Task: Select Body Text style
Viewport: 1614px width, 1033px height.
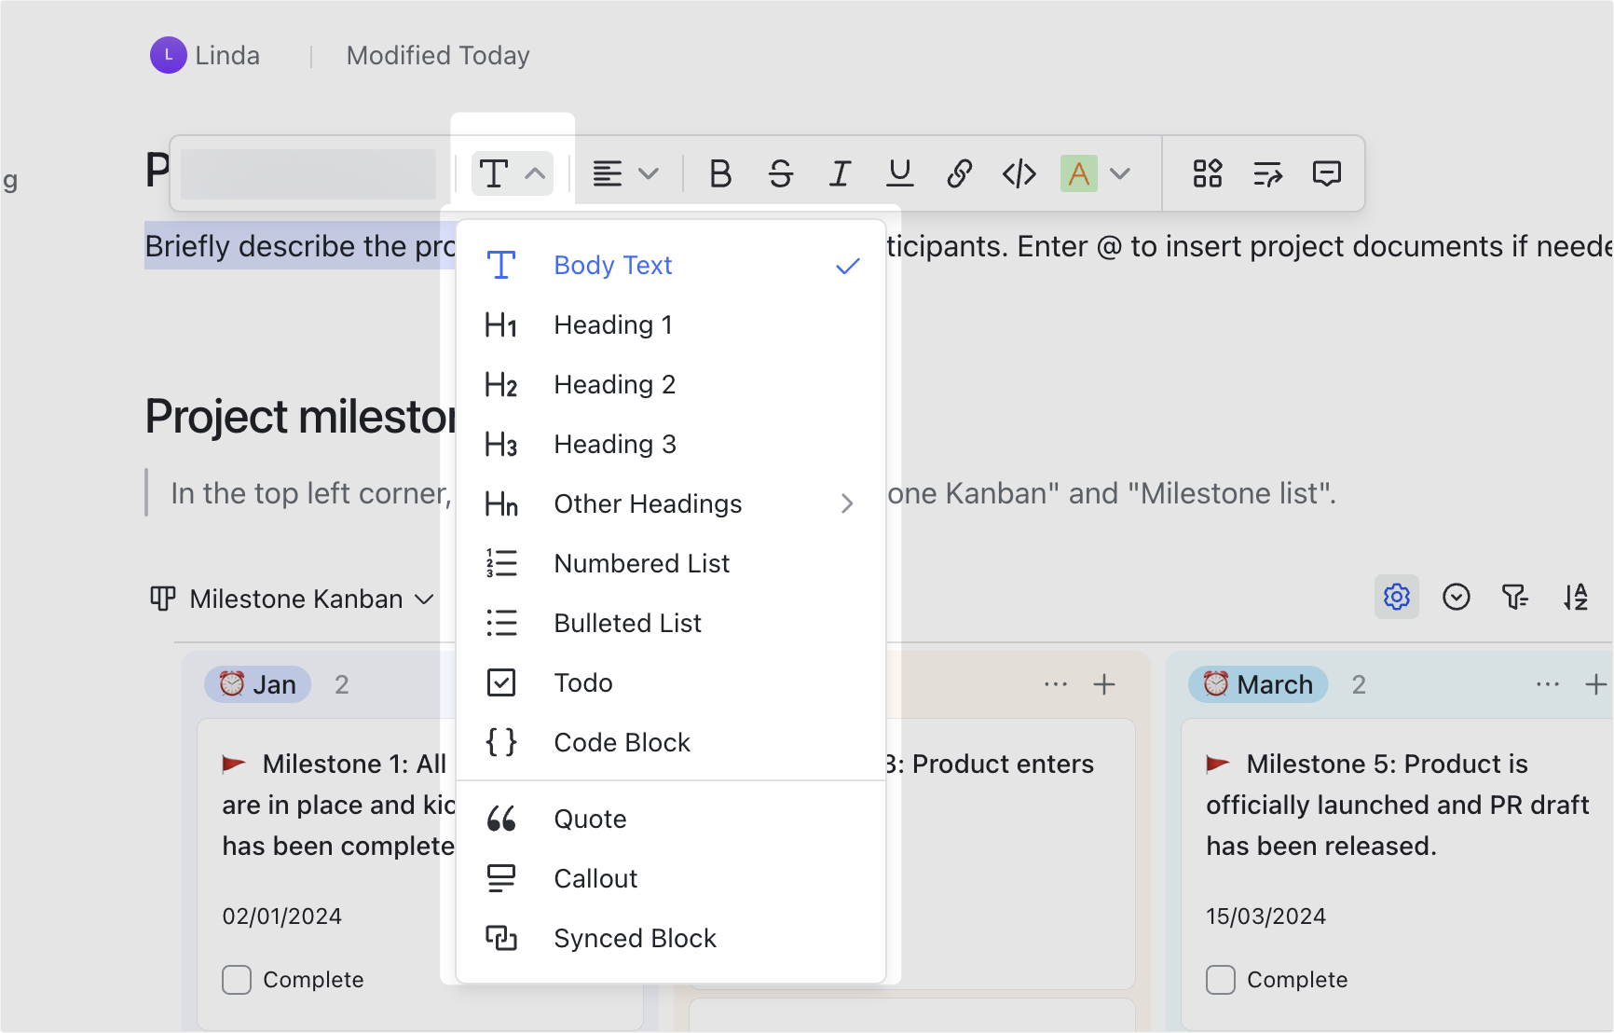Action: [671, 266]
